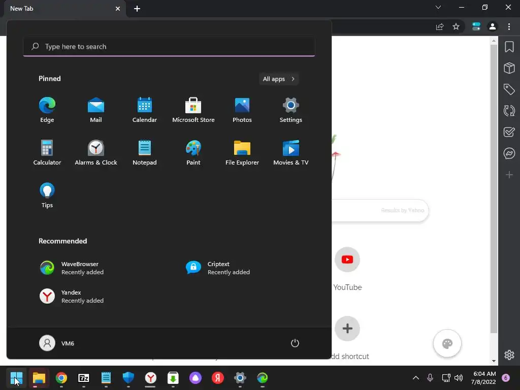Open Windows Security shield on taskbar

click(x=128, y=378)
